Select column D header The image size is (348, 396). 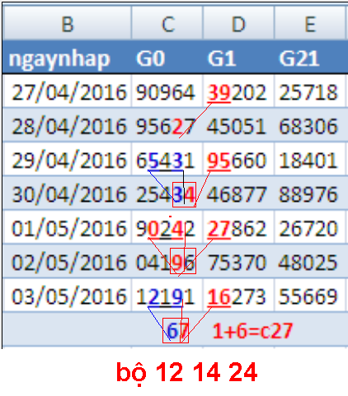[x=238, y=23]
